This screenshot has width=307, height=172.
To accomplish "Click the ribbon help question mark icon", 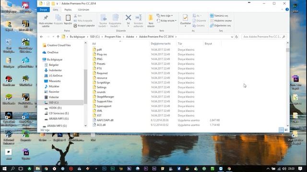I will [x=287, y=10].
